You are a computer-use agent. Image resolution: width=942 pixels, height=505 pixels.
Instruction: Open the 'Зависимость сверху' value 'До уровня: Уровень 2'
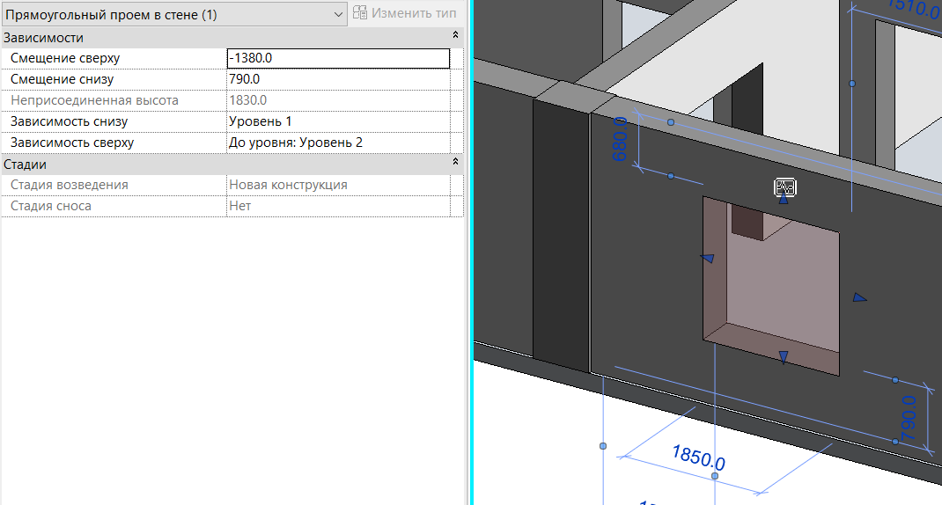tap(338, 143)
